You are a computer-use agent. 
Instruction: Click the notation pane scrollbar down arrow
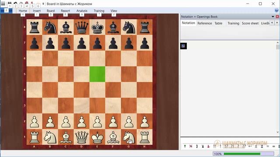(x=277, y=132)
